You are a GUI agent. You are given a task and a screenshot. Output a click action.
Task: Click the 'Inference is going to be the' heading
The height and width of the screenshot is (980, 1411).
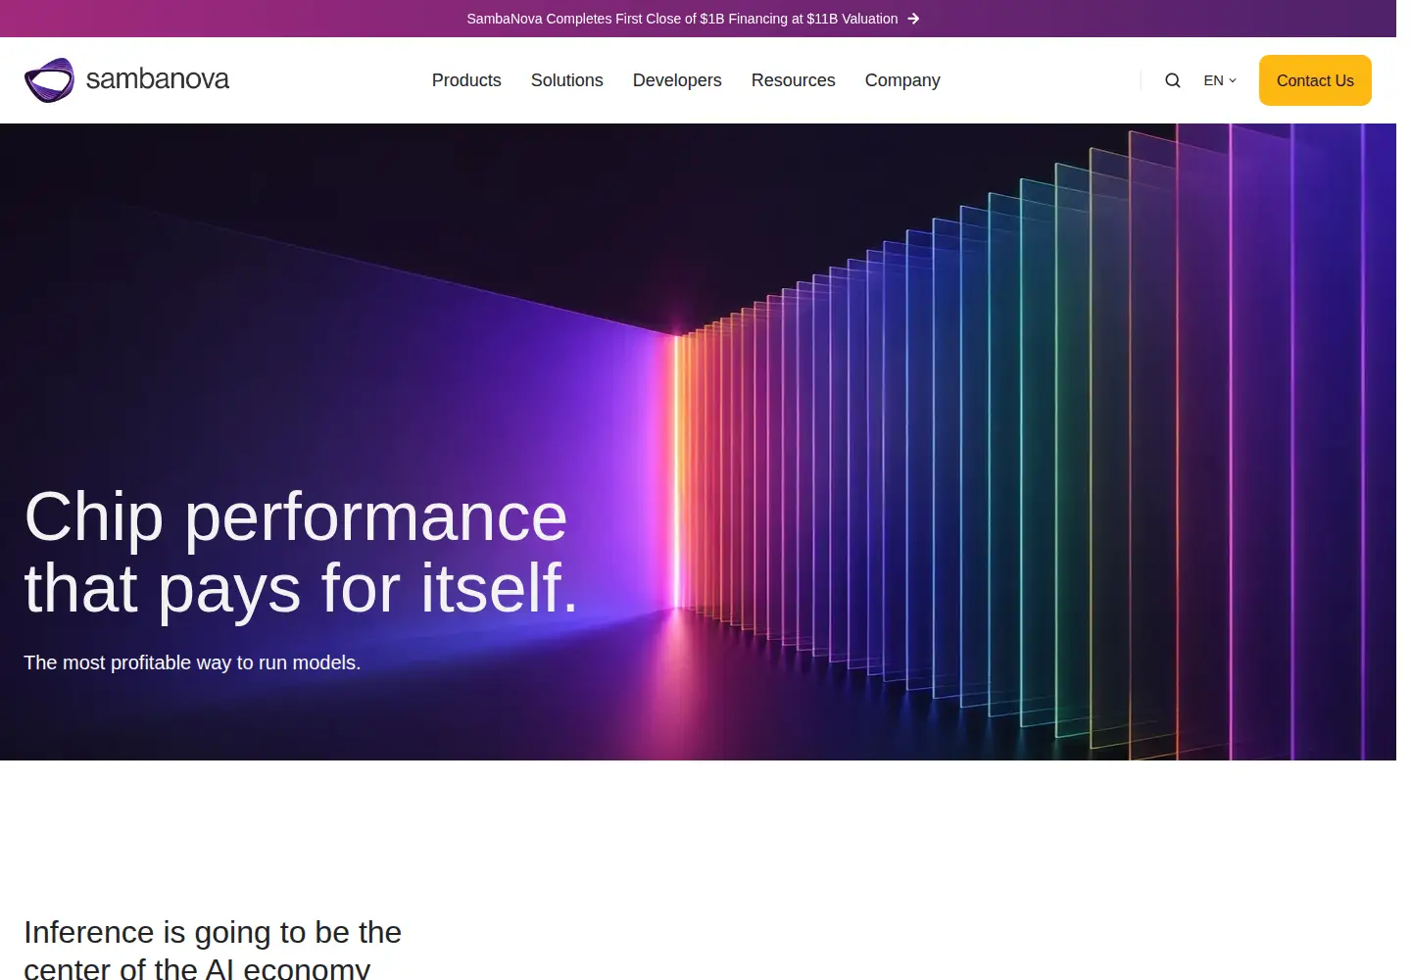tap(213, 932)
